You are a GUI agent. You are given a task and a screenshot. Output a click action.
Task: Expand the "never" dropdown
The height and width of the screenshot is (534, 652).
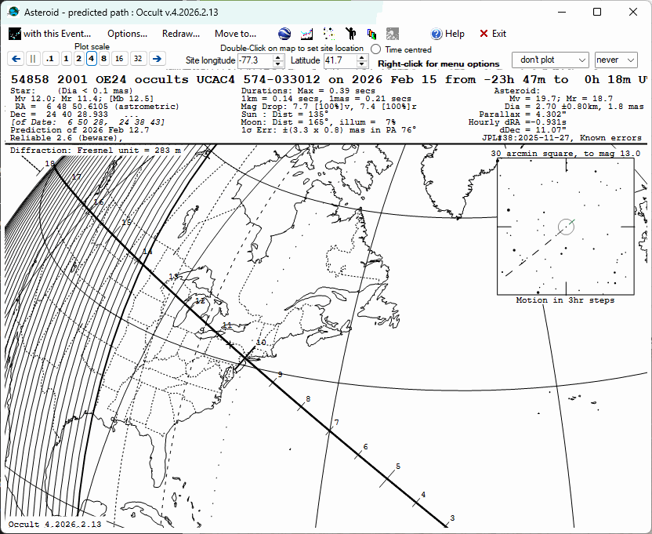tap(617, 60)
